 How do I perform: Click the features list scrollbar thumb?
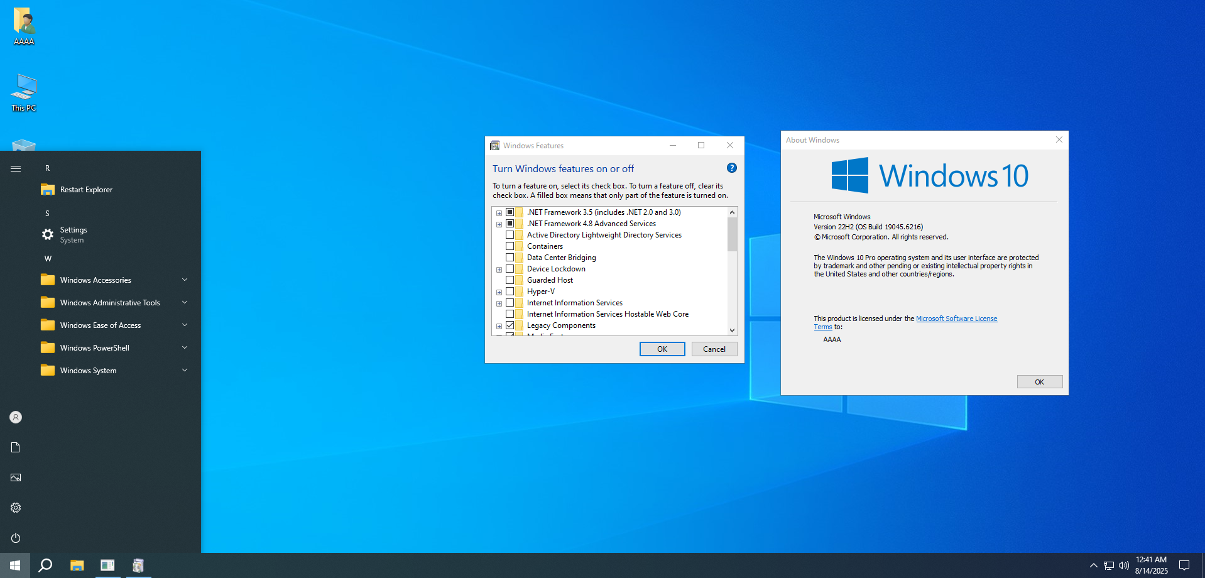[x=732, y=234]
